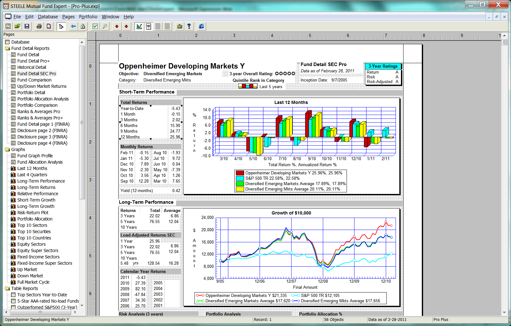
Task: Open Top Sectors Year-to-Date table report
Action: (42, 295)
